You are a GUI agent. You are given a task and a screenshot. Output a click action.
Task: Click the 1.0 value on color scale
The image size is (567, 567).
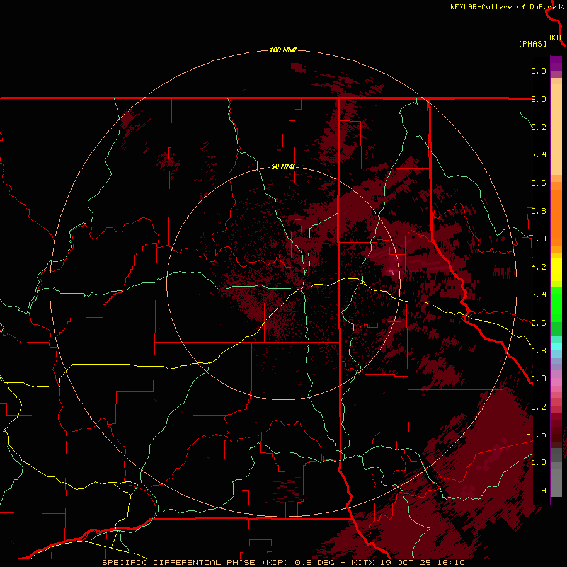point(539,379)
